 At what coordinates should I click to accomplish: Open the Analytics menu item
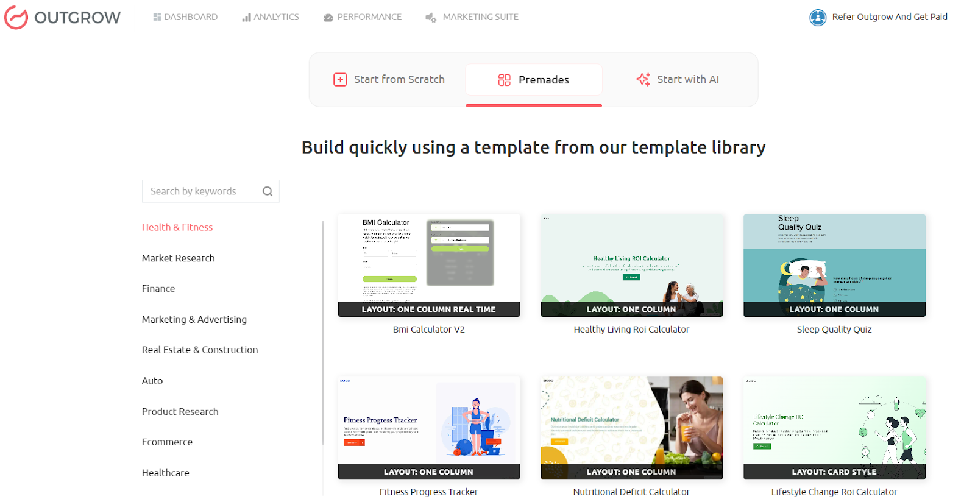[x=271, y=17]
